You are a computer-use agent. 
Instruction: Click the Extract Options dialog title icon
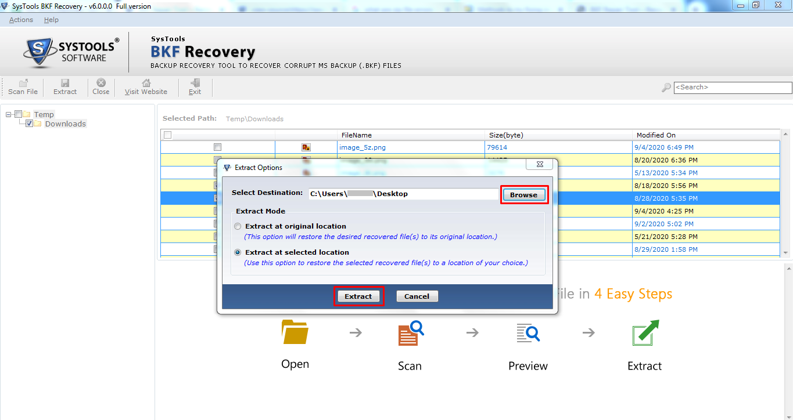pos(227,168)
